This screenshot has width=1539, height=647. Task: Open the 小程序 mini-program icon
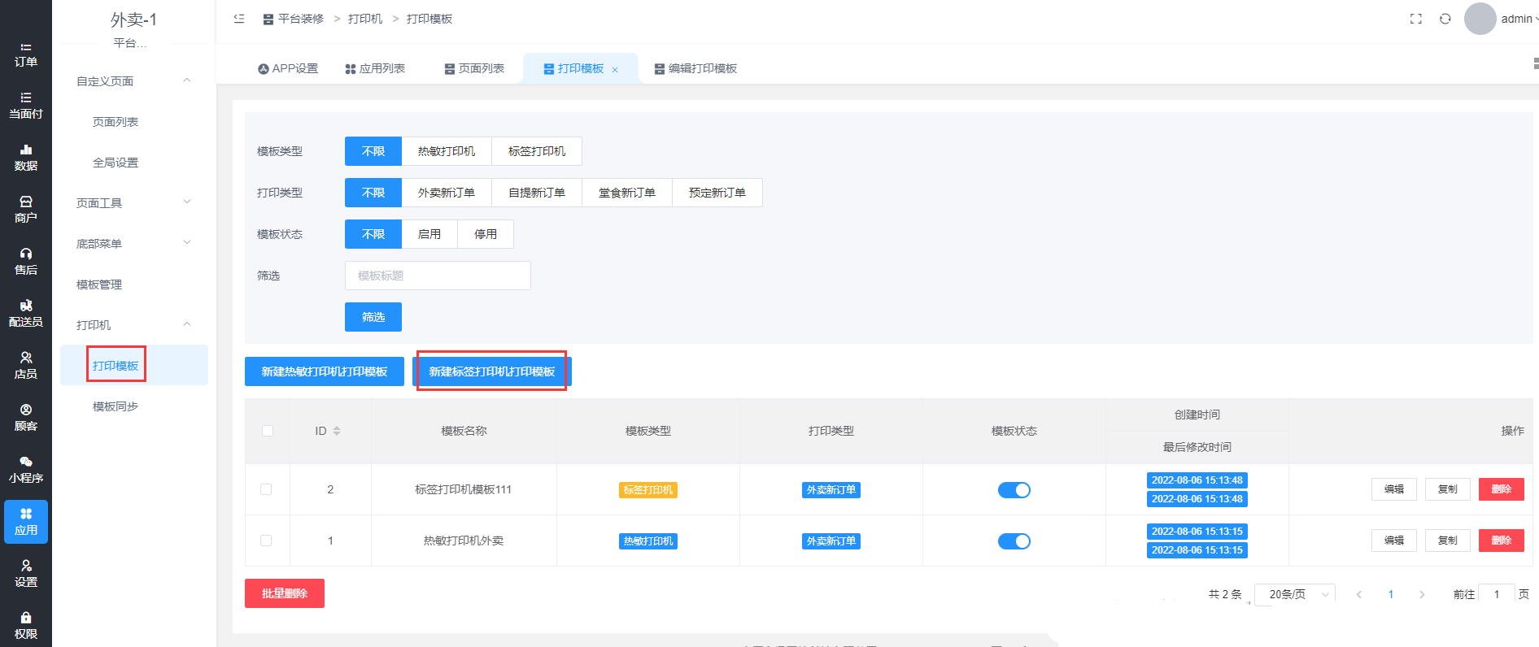(26, 470)
